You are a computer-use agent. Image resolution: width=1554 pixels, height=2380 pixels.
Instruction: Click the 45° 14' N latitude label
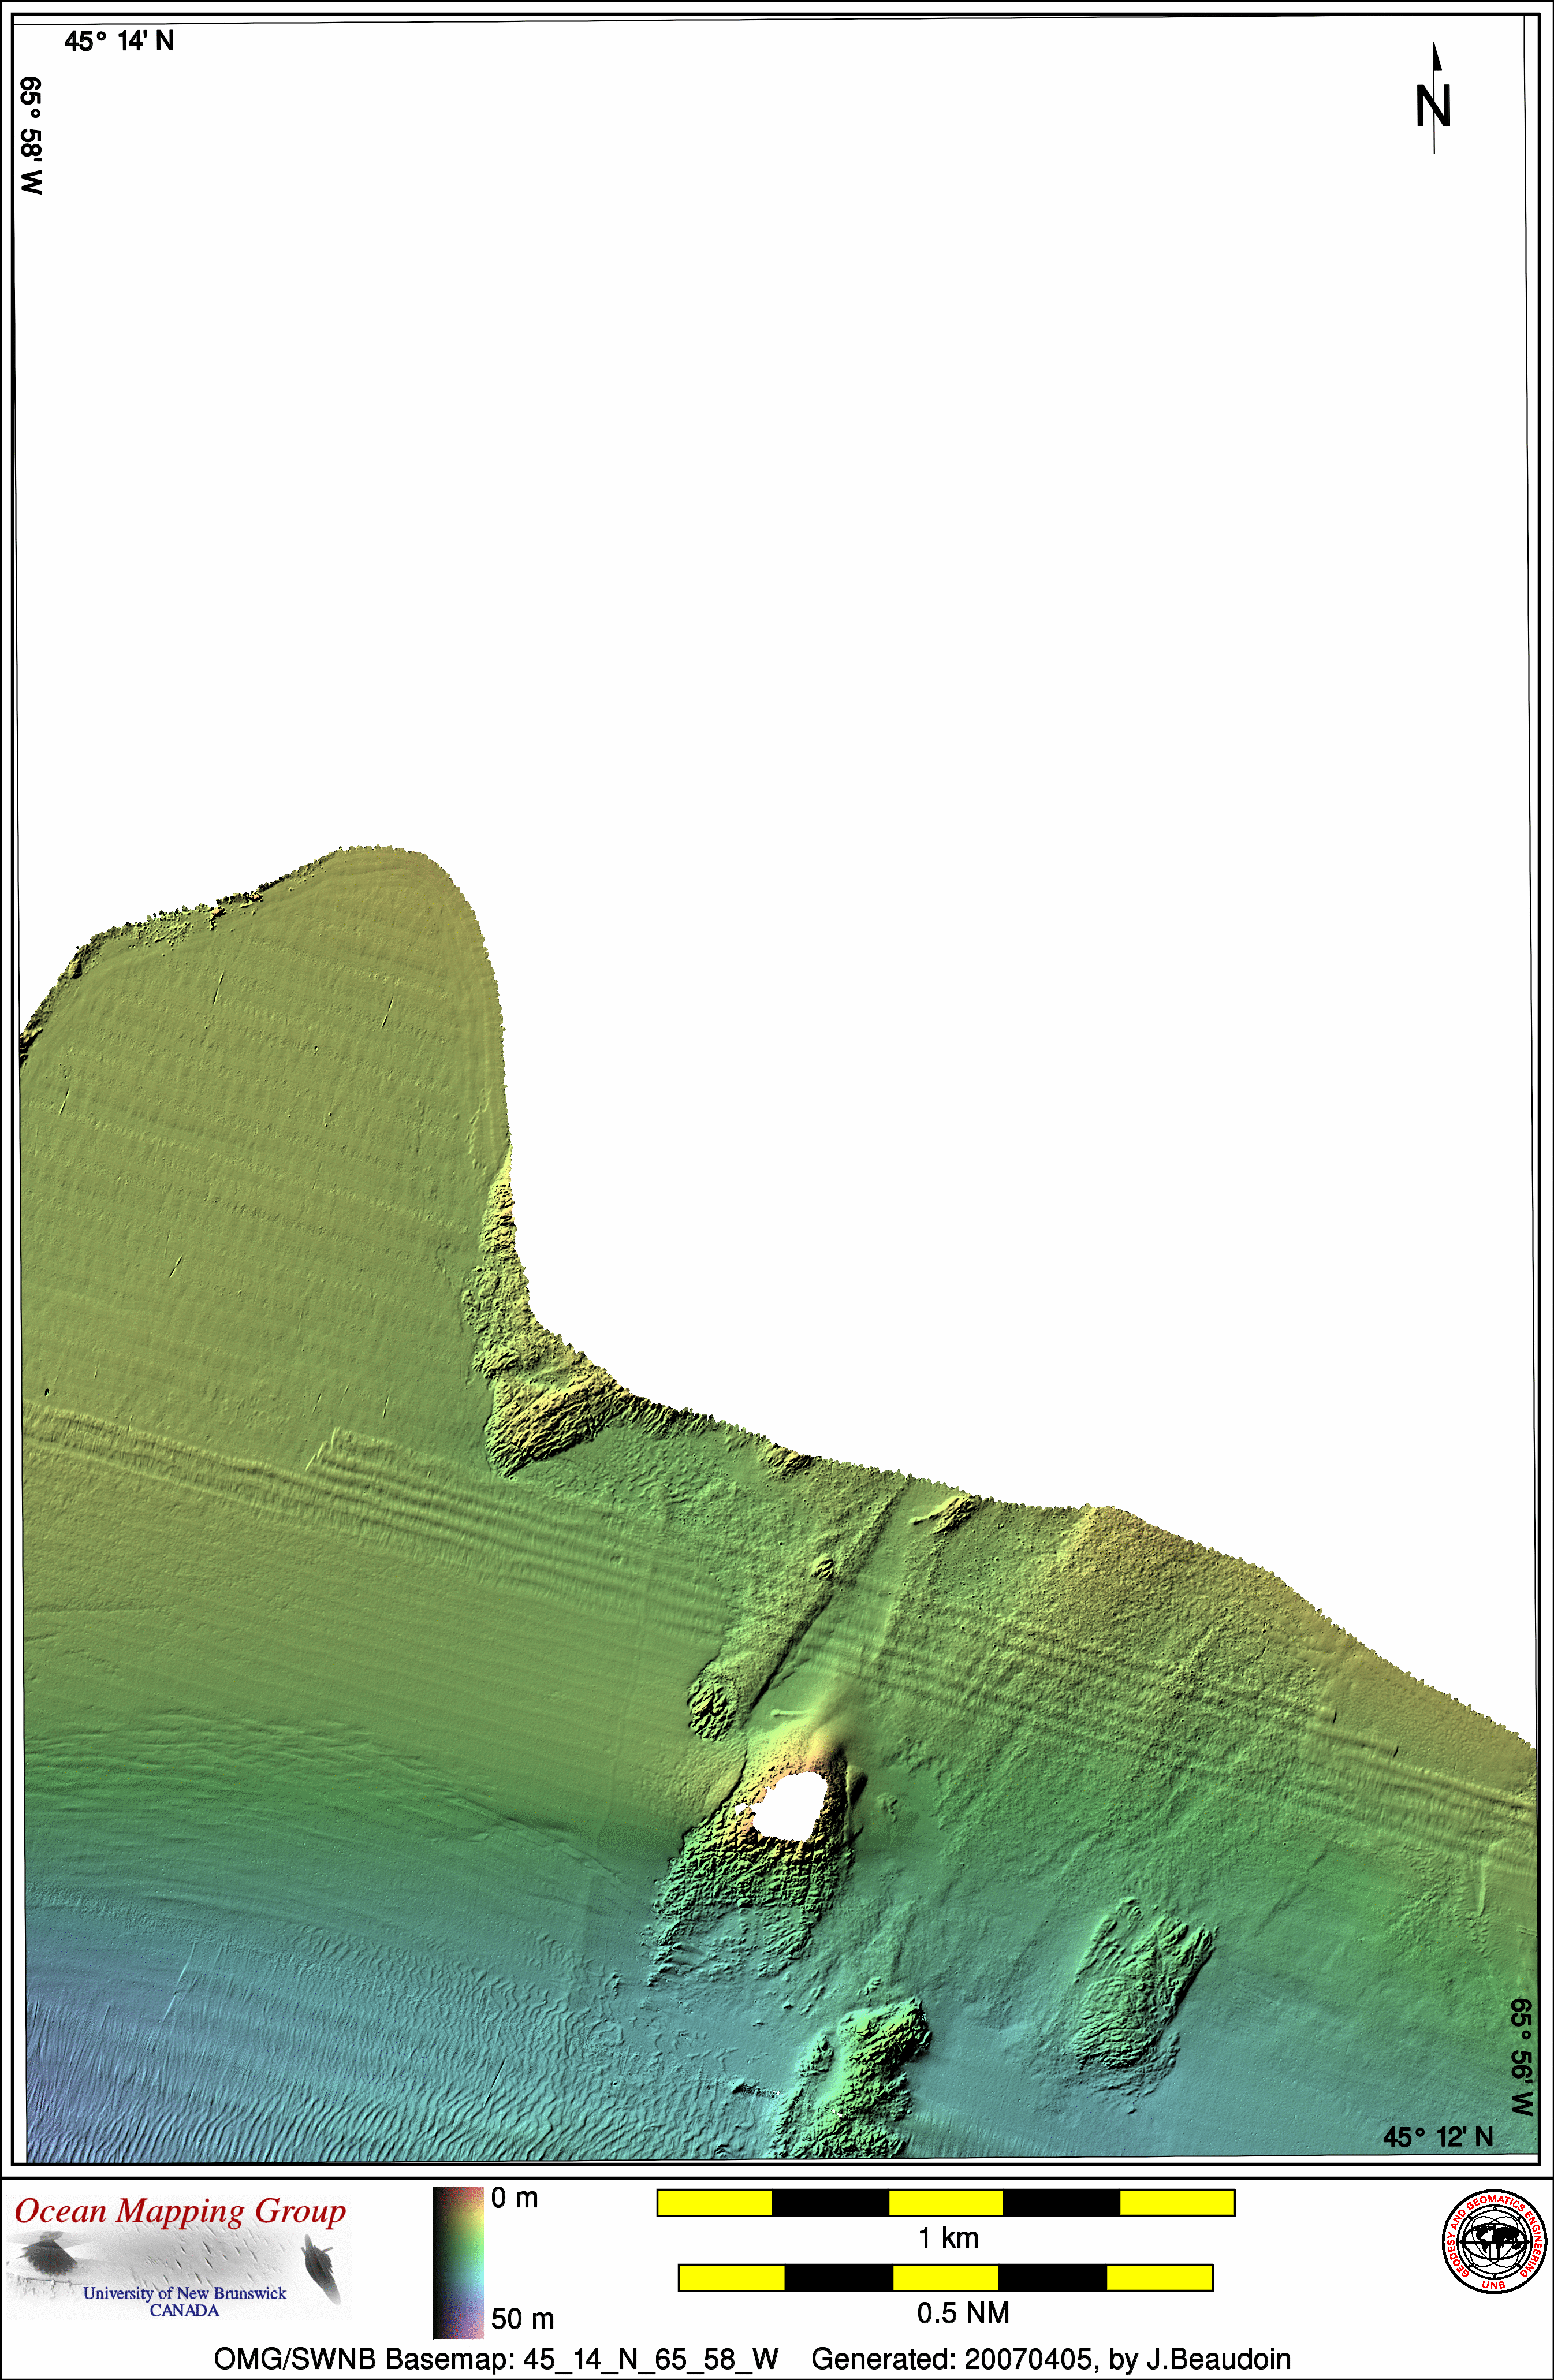[x=119, y=41]
